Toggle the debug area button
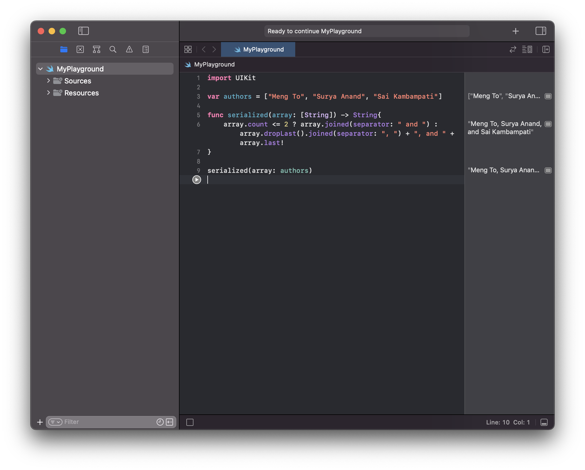 pyautogui.click(x=544, y=422)
